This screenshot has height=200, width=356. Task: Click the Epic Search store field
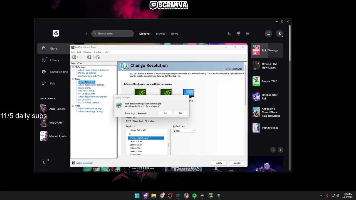pos(113,34)
